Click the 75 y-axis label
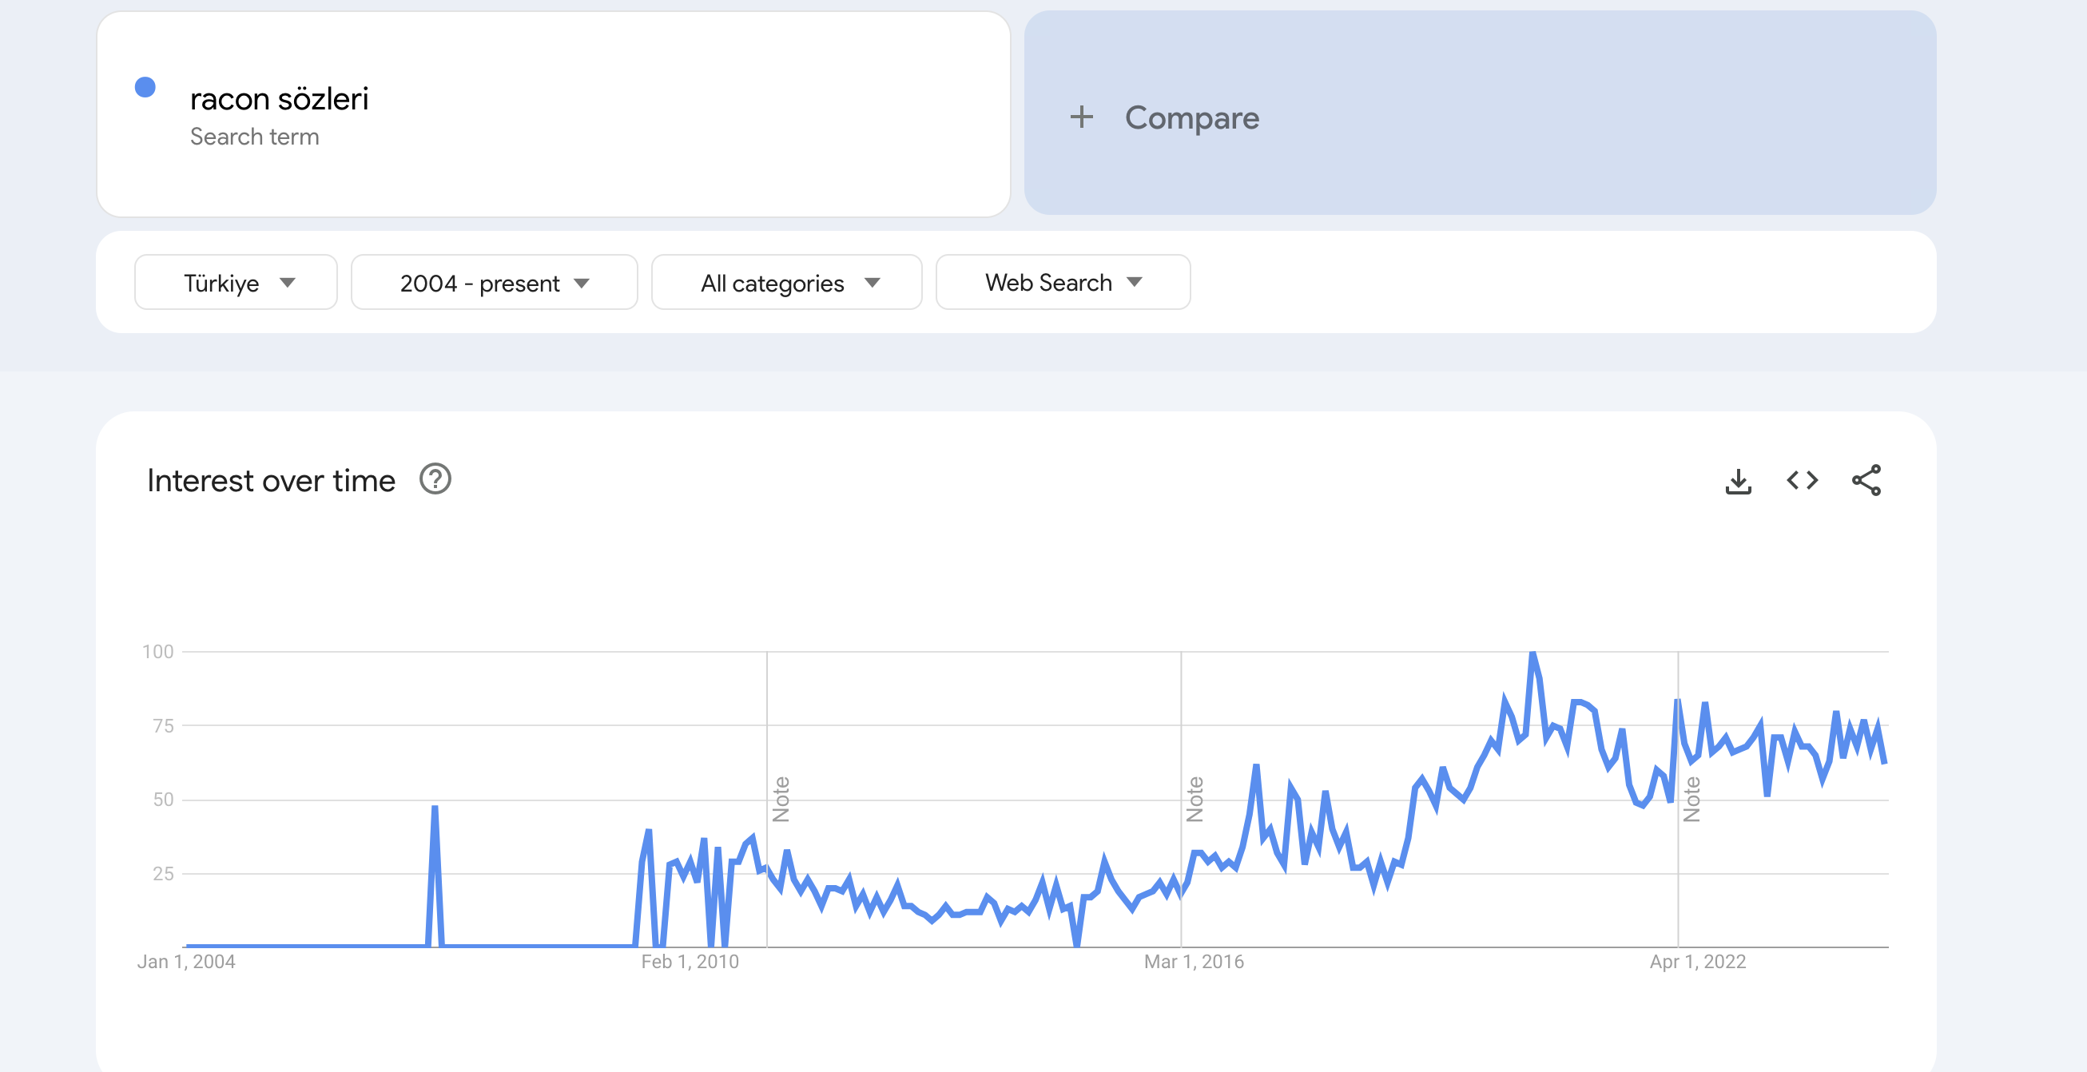The image size is (2087, 1072). coord(164,726)
